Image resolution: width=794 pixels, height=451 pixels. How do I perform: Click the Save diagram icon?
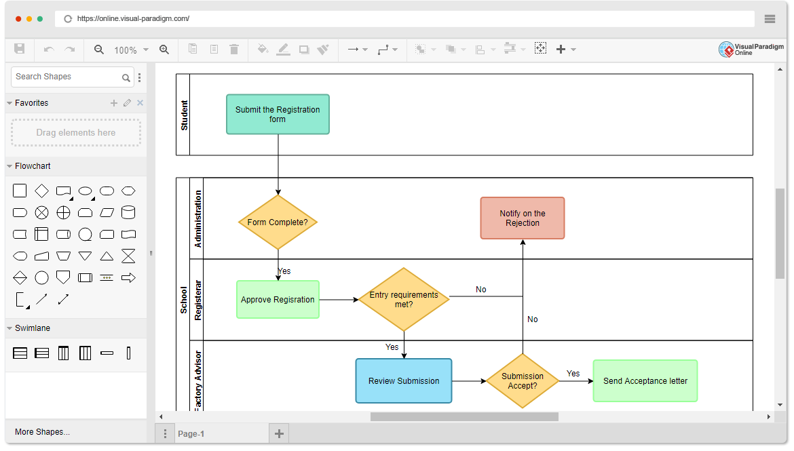pos(19,49)
